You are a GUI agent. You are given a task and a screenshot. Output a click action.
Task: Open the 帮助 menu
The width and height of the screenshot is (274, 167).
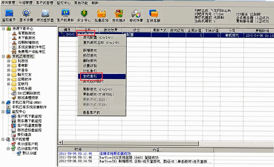[95, 3]
